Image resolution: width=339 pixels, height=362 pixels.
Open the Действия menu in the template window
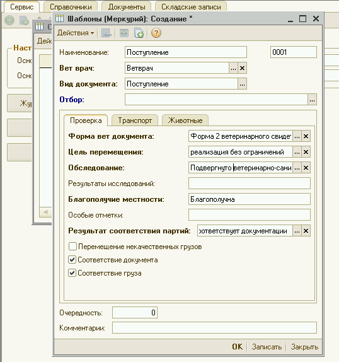tap(76, 33)
